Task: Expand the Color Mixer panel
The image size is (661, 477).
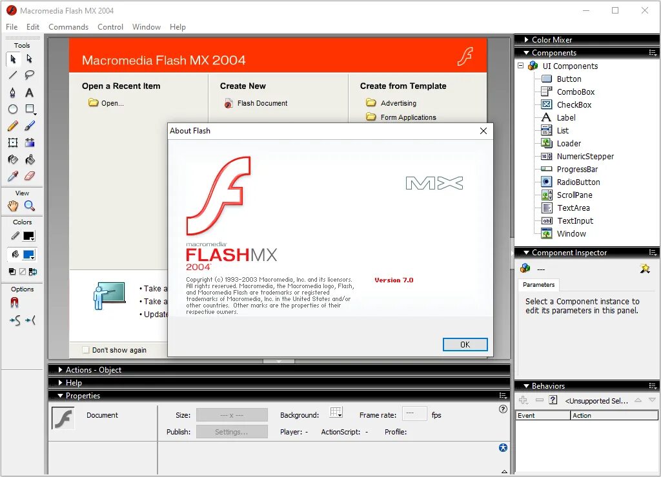Action: click(x=527, y=39)
